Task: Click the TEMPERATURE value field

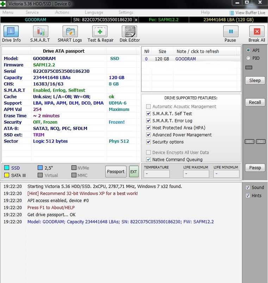Action: pos(156,174)
